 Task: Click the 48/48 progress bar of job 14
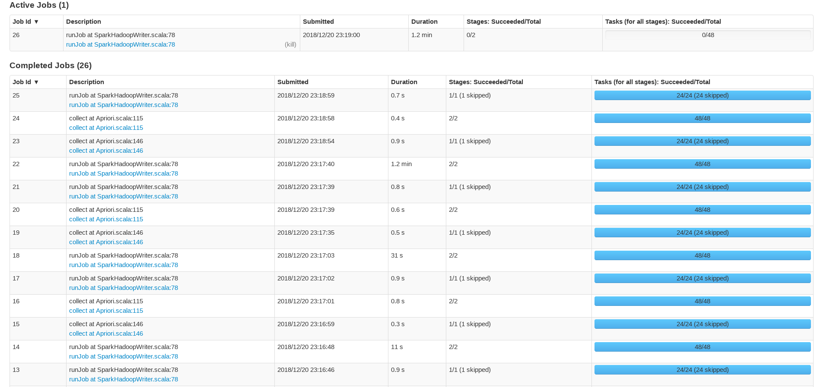(x=703, y=347)
